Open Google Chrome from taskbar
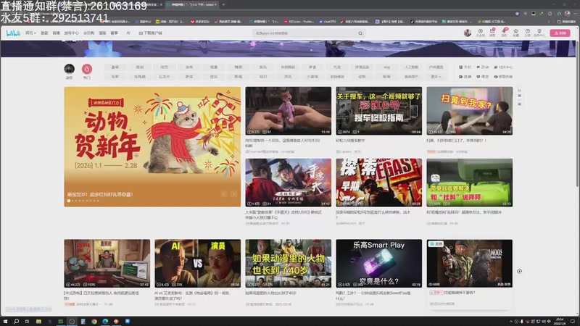The width and height of the screenshot is (580, 326). [x=94, y=321]
